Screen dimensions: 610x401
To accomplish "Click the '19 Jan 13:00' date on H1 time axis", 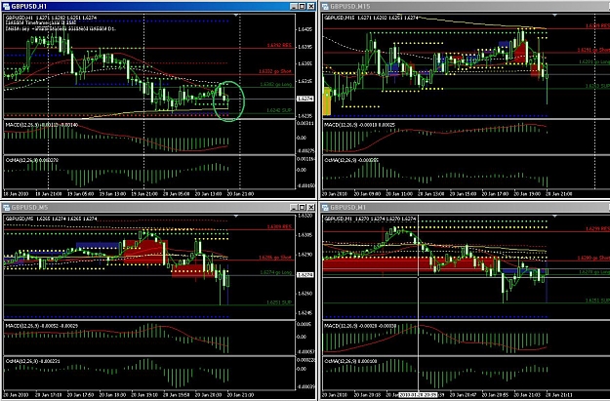I will [x=112, y=194].
